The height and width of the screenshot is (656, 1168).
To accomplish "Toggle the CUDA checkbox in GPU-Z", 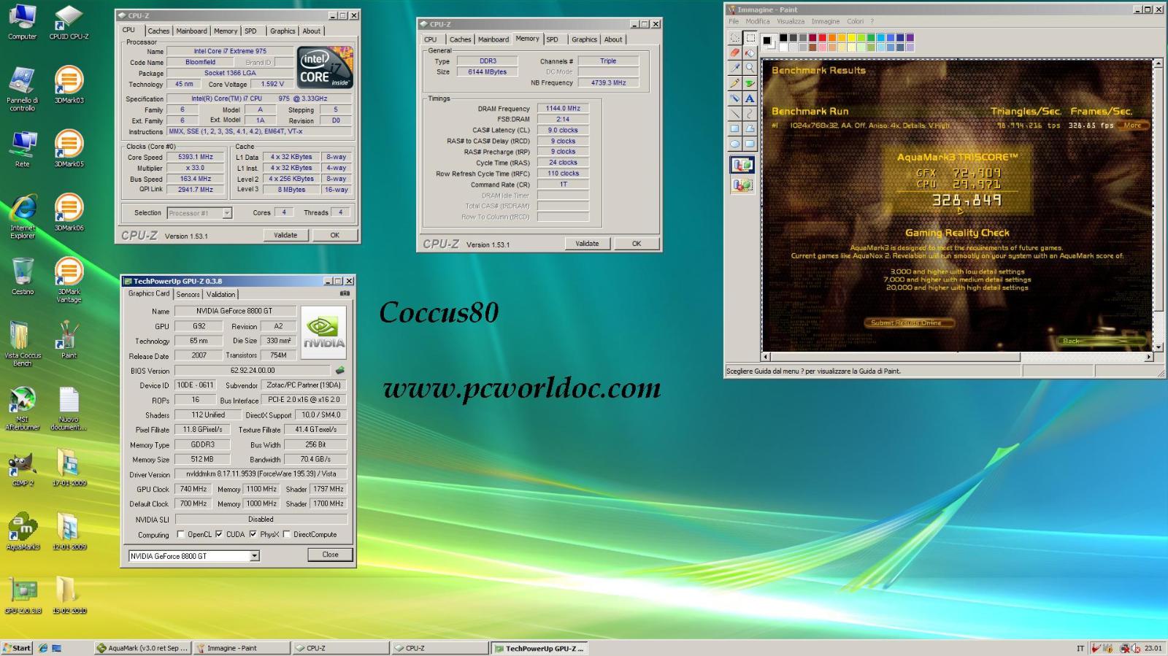I will coord(218,534).
